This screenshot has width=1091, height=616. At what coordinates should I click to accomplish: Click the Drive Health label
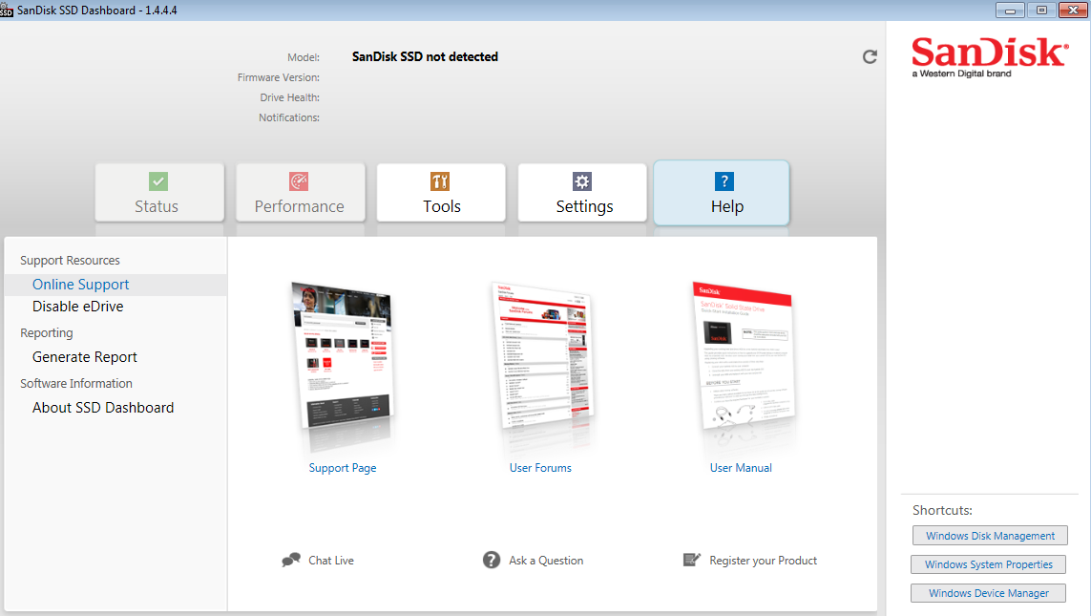click(x=289, y=97)
